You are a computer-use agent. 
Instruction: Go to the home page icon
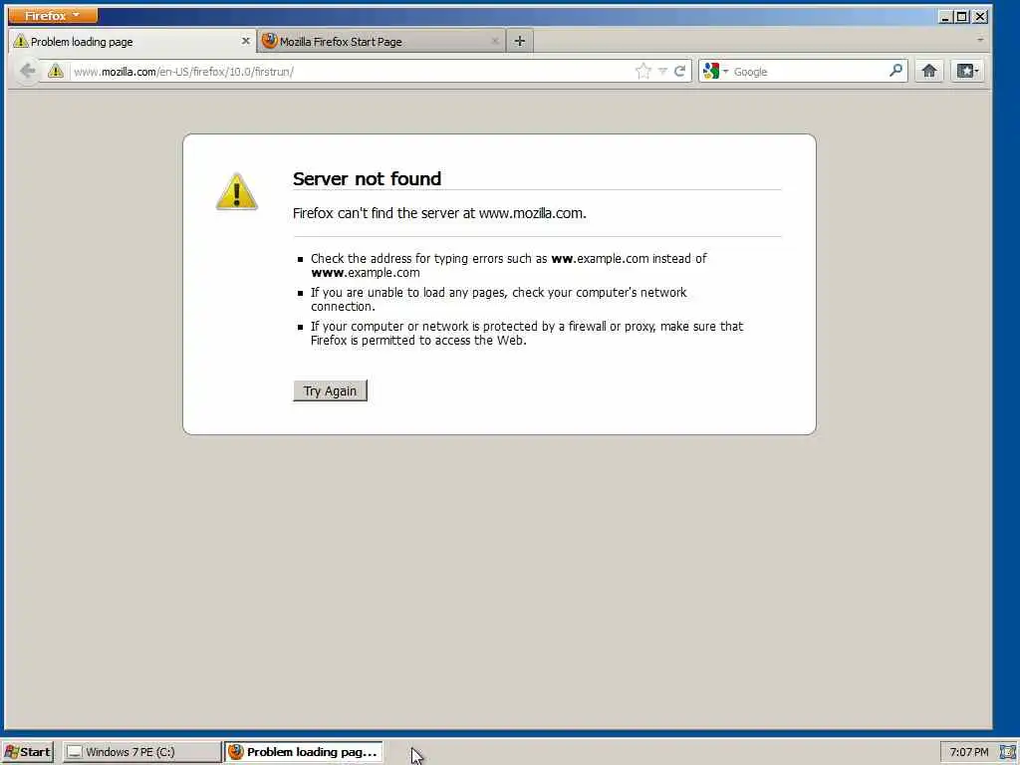(929, 71)
